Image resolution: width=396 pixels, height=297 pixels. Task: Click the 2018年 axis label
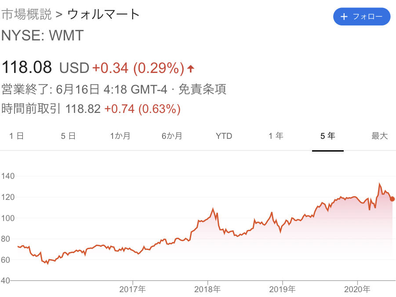click(x=207, y=289)
